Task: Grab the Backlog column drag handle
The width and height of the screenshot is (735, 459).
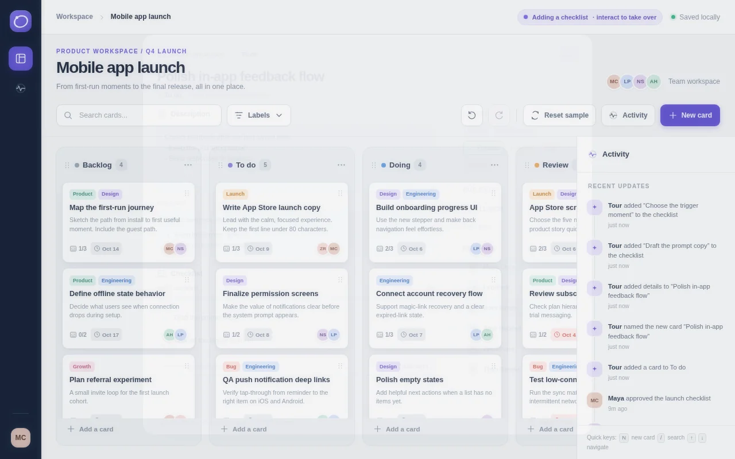Action: pyautogui.click(x=68, y=165)
